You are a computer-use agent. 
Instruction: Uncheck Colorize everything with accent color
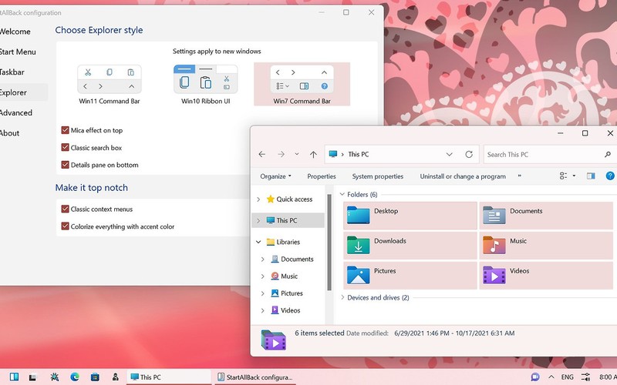66,226
